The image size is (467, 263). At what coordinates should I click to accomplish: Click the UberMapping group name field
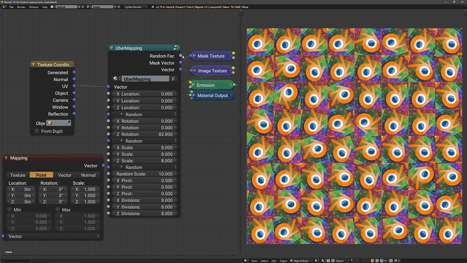145,79
